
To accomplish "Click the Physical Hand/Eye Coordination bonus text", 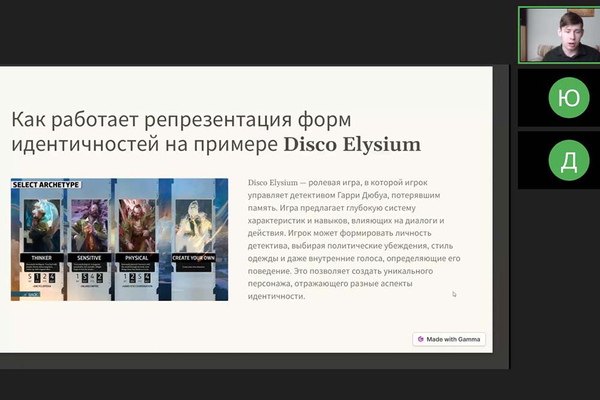I will coord(137,287).
